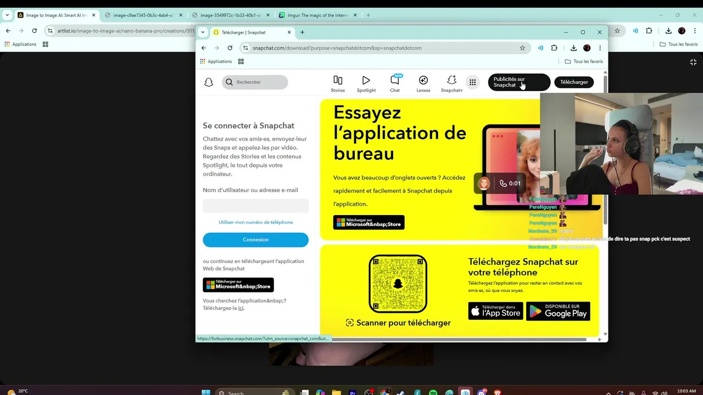This screenshot has height=395, width=703.
Task: Open Chat in the Snapchat navigation
Action: pos(395,84)
